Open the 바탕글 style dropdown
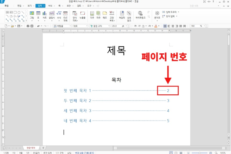The image size is (231, 154). point(69,26)
